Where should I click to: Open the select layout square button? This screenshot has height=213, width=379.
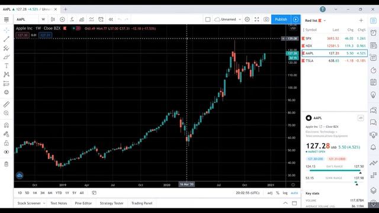coord(208,20)
